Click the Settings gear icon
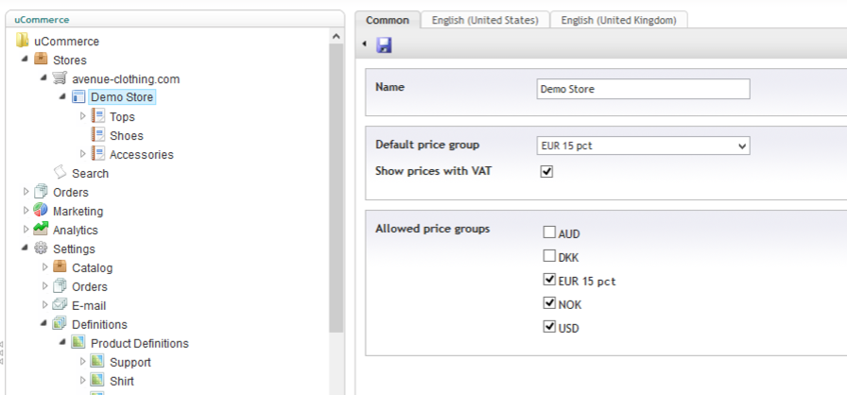 (41, 249)
